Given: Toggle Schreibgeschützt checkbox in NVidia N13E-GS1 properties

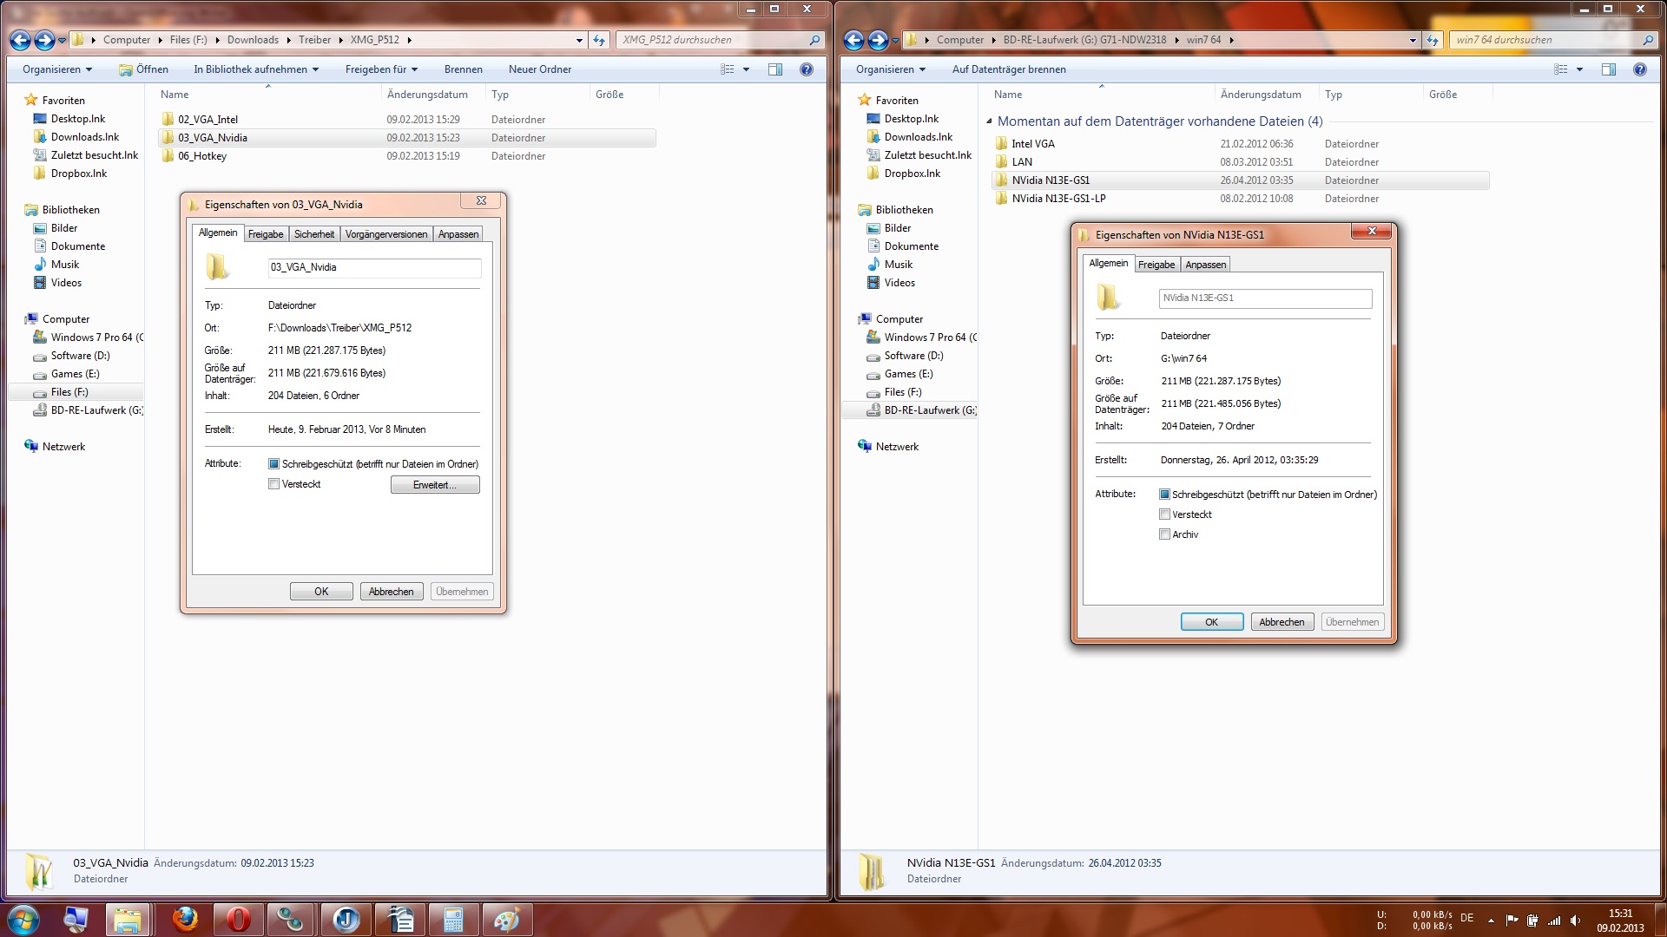Looking at the screenshot, I should pos(1164,495).
